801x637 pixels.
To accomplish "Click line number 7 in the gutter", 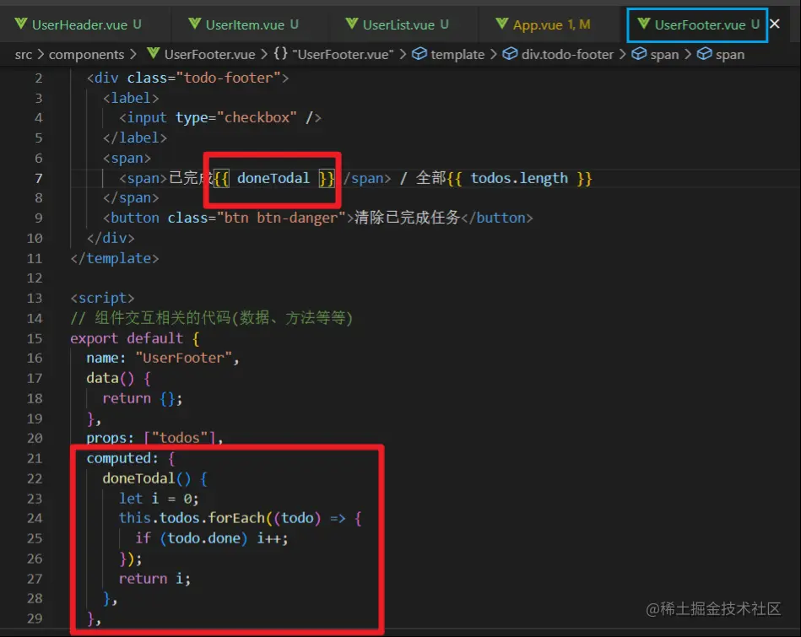I will (39, 178).
